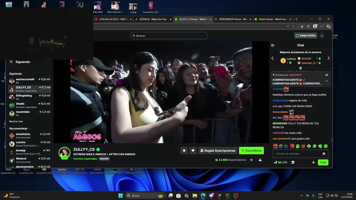Show hidden system tray icons chevron
Viewport: 356px width, 200px height.
pyautogui.click(x=301, y=196)
